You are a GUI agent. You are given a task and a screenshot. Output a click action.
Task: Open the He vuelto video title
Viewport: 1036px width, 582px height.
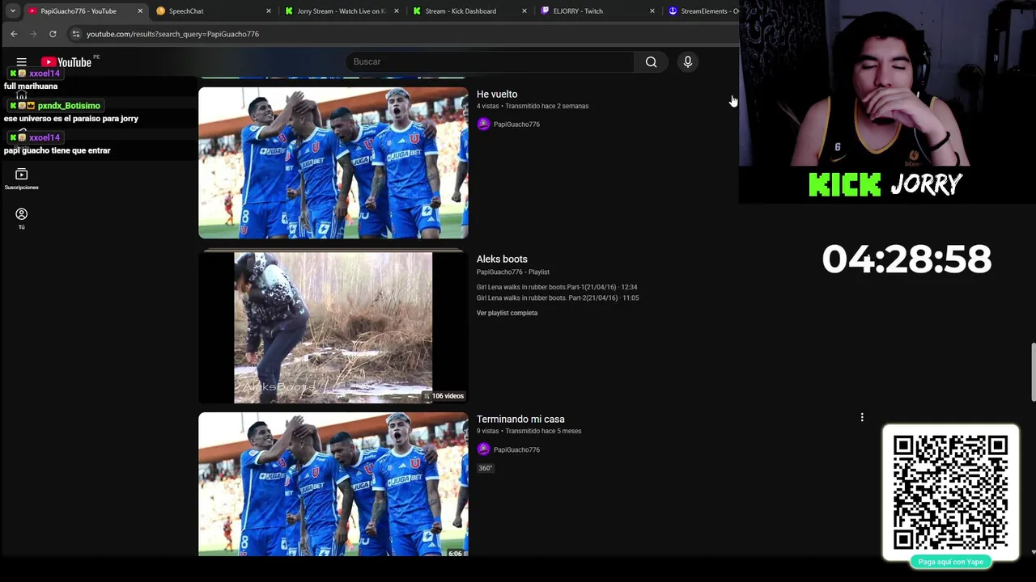pos(497,95)
